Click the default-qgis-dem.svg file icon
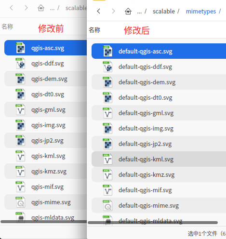This screenshot has width=226, height=239. coord(107,82)
